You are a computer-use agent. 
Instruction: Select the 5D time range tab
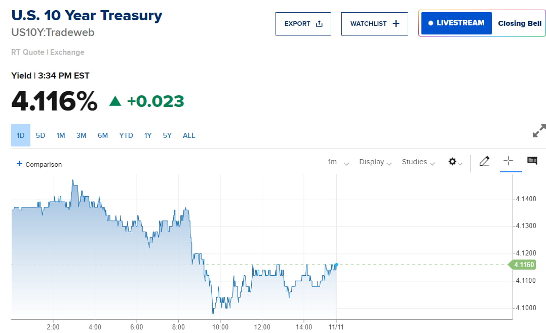pyautogui.click(x=41, y=135)
